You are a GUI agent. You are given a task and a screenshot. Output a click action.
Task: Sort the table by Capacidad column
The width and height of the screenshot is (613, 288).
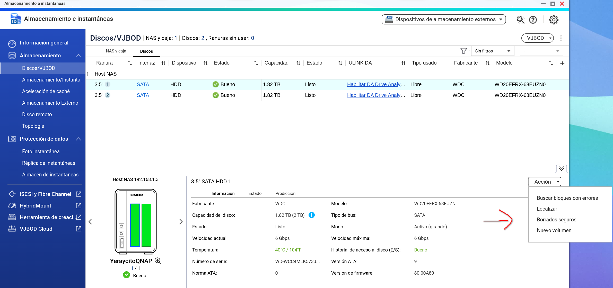pos(298,63)
